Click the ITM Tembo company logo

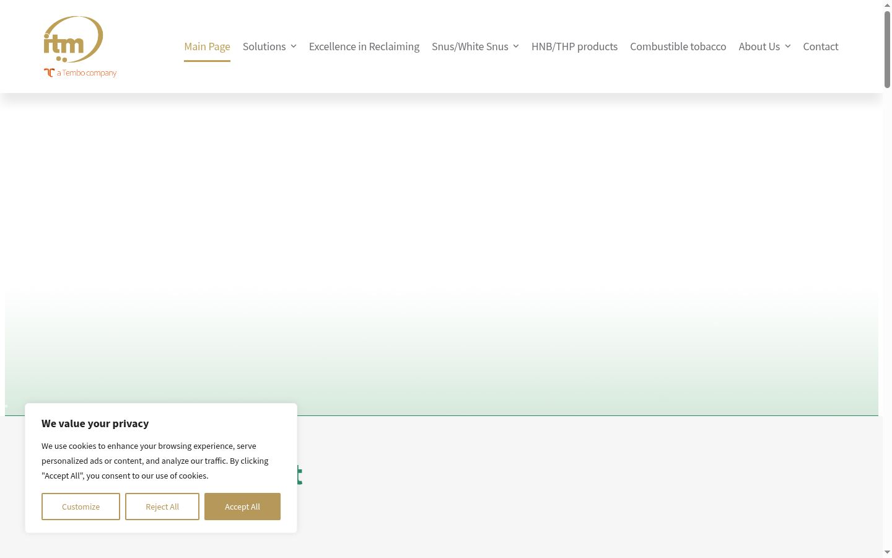(80, 46)
